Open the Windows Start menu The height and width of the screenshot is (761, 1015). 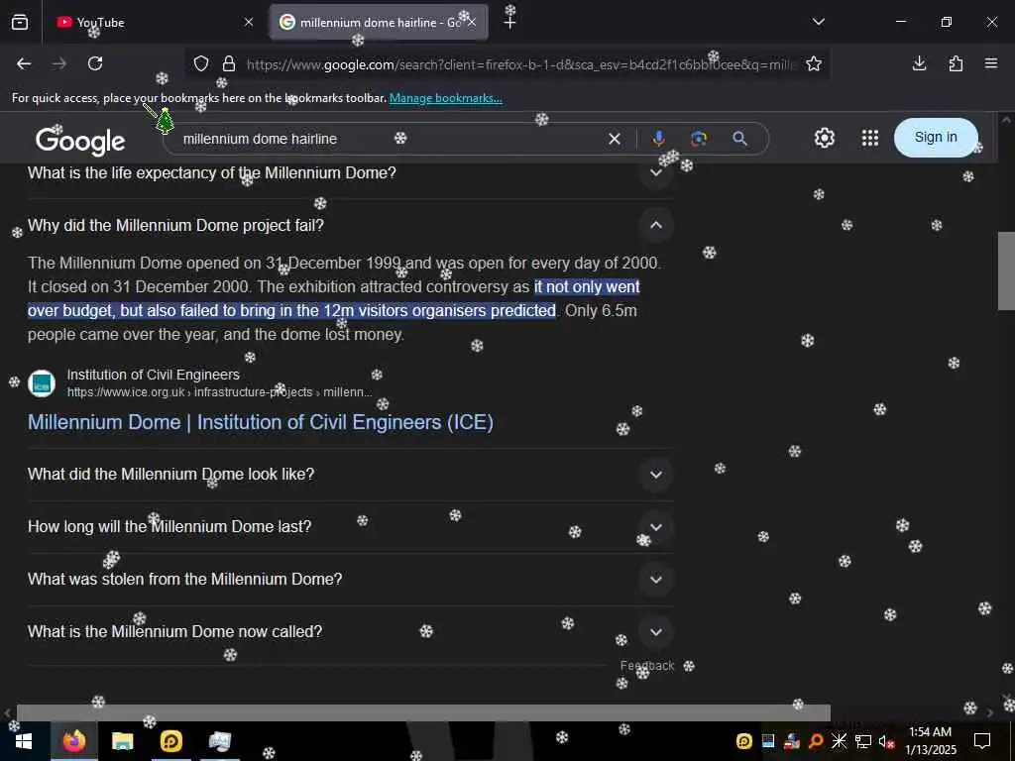tap(24, 741)
